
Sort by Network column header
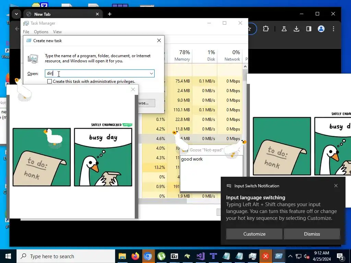tap(230, 56)
